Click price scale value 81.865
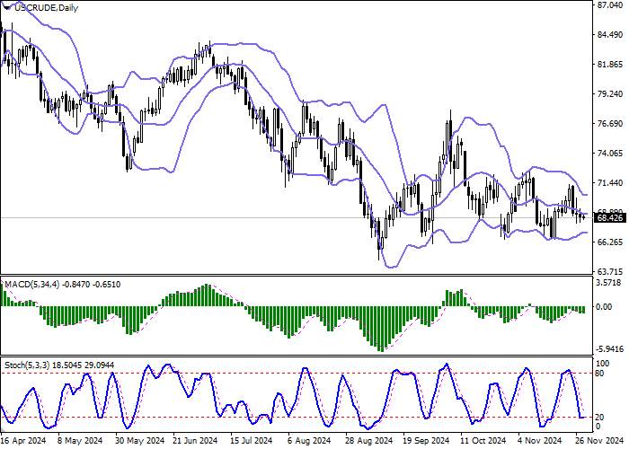The height and width of the screenshot is (449, 629). [610, 65]
